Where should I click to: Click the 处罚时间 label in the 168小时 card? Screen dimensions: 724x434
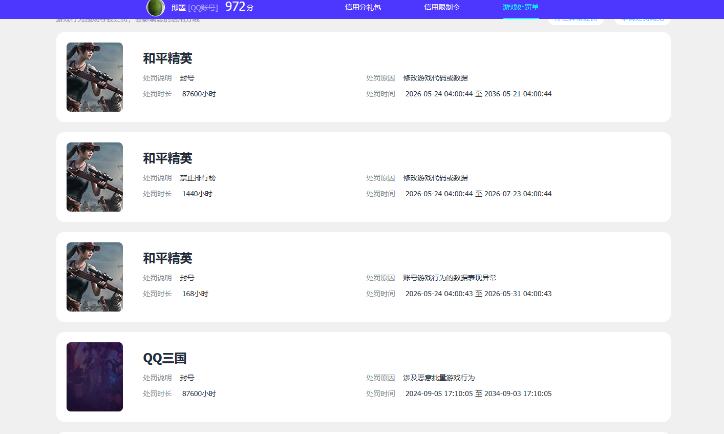(380, 294)
